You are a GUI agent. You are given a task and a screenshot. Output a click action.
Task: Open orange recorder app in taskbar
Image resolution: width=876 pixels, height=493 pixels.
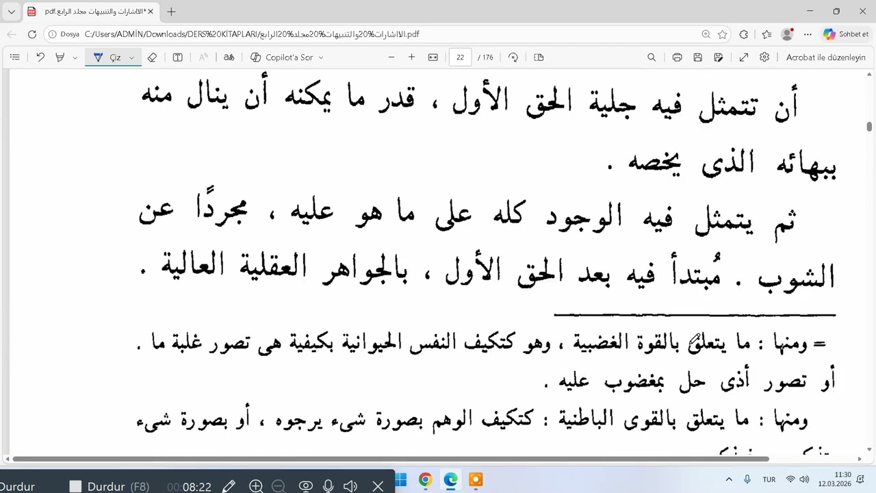click(476, 480)
